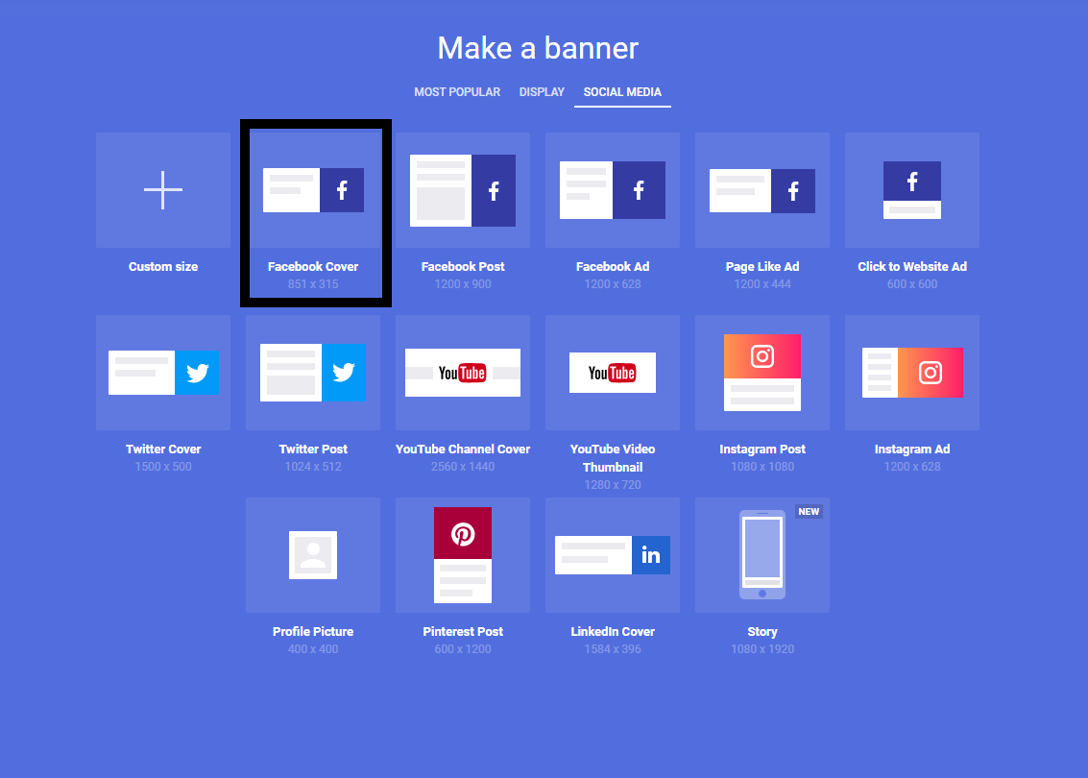Choose the Pinterest Post template icon
The width and height of the screenshot is (1088, 778).
(463, 555)
